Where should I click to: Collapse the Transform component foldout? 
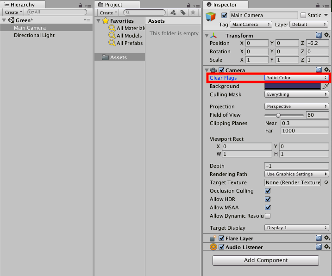207,36
